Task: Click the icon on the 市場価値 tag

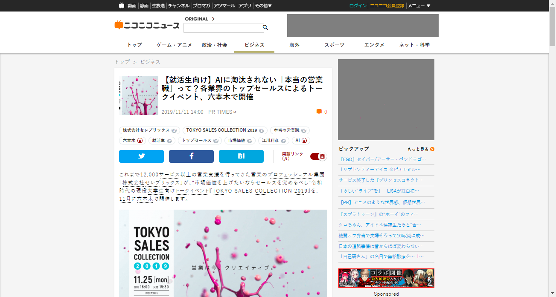Action: coord(250,141)
